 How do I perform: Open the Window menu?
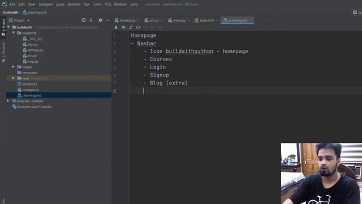pos(120,4)
